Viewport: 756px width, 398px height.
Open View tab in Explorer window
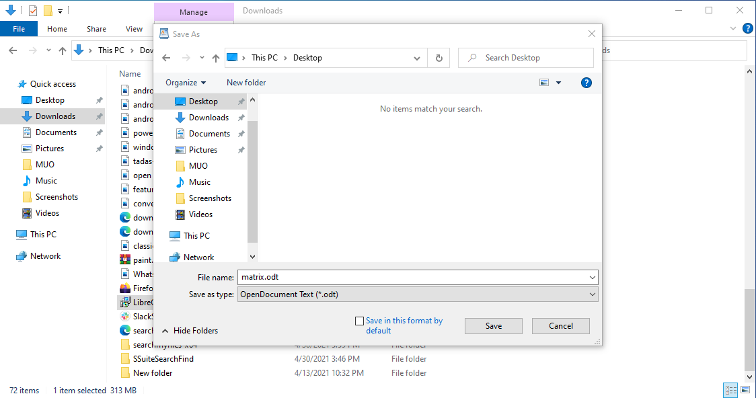tap(134, 29)
